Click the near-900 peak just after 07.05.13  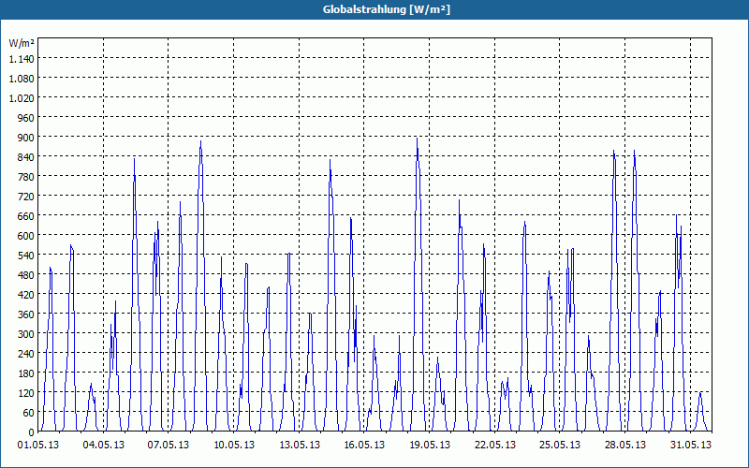tap(200, 142)
